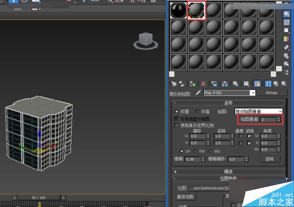Assign material to selection icon
Screen dimensions: 294x207
pyautogui.click(x=192, y=84)
